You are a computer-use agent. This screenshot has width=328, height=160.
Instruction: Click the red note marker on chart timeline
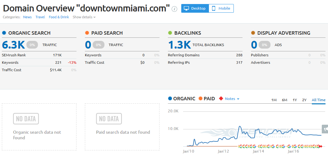(x=321, y=146)
